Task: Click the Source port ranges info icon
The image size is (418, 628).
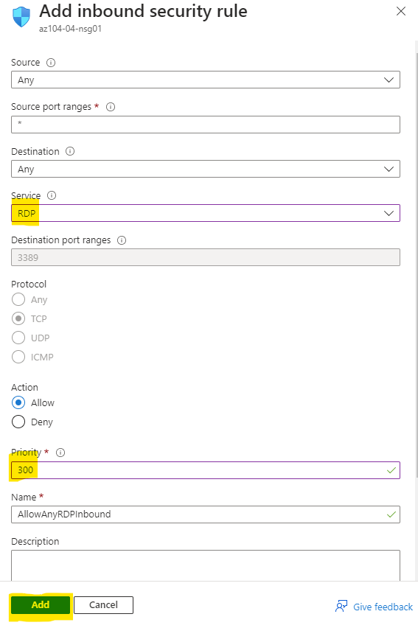Action: pyautogui.click(x=111, y=107)
